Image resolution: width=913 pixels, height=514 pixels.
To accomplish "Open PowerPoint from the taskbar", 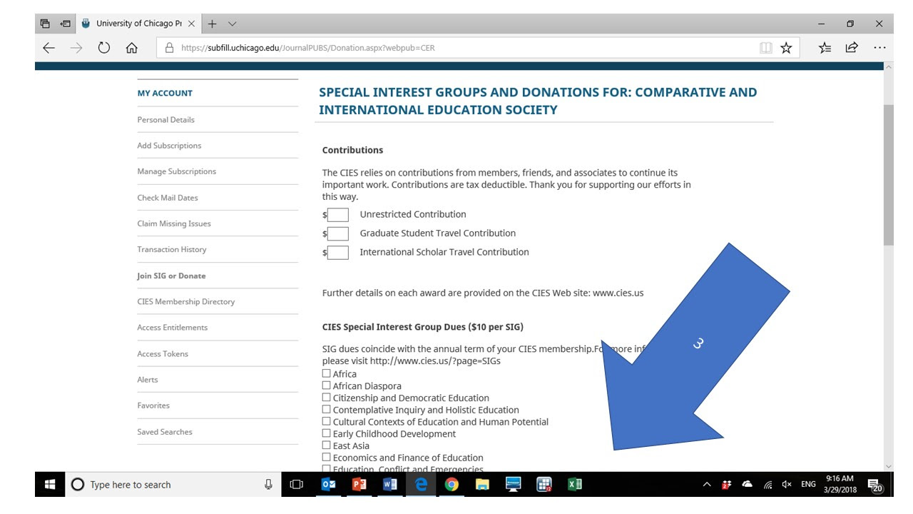I will tap(359, 485).
